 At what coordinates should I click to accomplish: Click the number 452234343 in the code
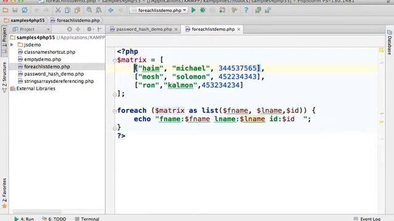point(237,77)
